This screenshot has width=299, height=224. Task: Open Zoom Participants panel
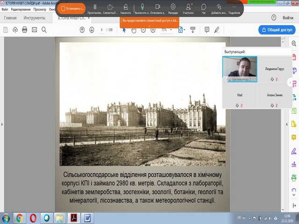click(188, 9)
